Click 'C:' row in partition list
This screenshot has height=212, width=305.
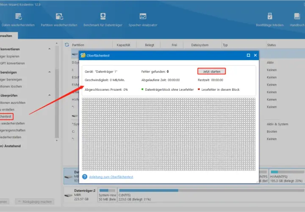(x=73, y=131)
